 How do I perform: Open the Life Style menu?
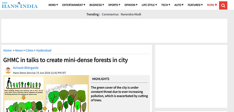pos(149,5)
